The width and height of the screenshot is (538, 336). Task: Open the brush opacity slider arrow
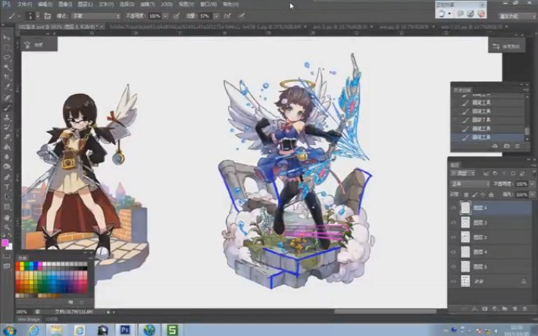(x=166, y=16)
